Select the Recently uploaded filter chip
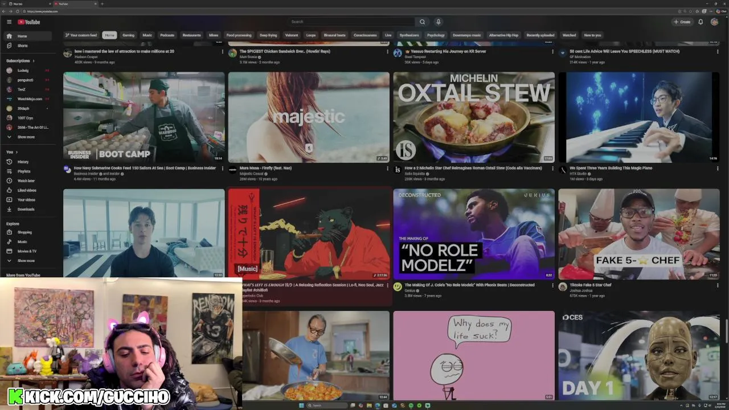The width and height of the screenshot is (729, 410). pos(540,35)
